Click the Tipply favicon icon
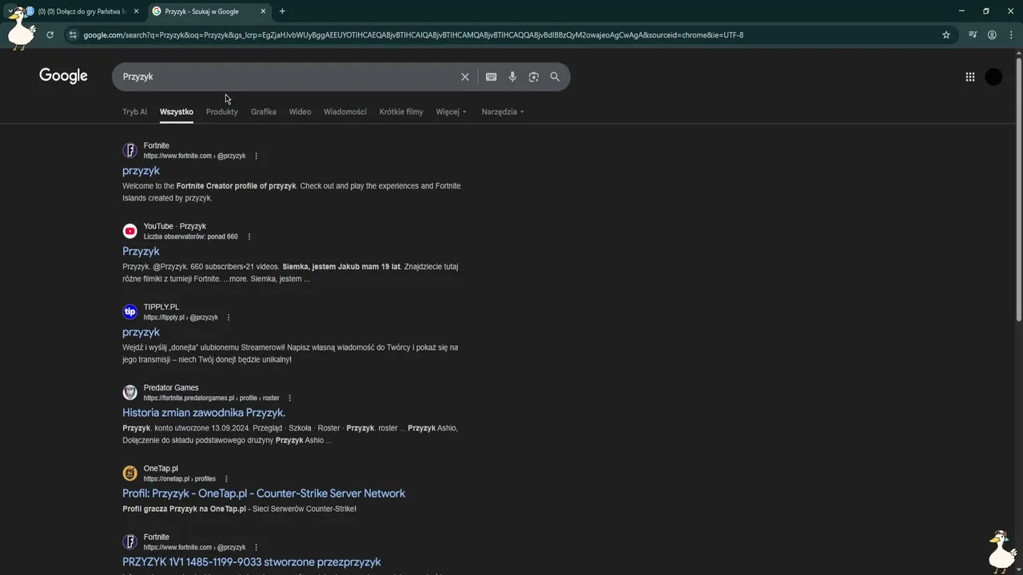This screenshot has width=1023, height=575. 129,311
